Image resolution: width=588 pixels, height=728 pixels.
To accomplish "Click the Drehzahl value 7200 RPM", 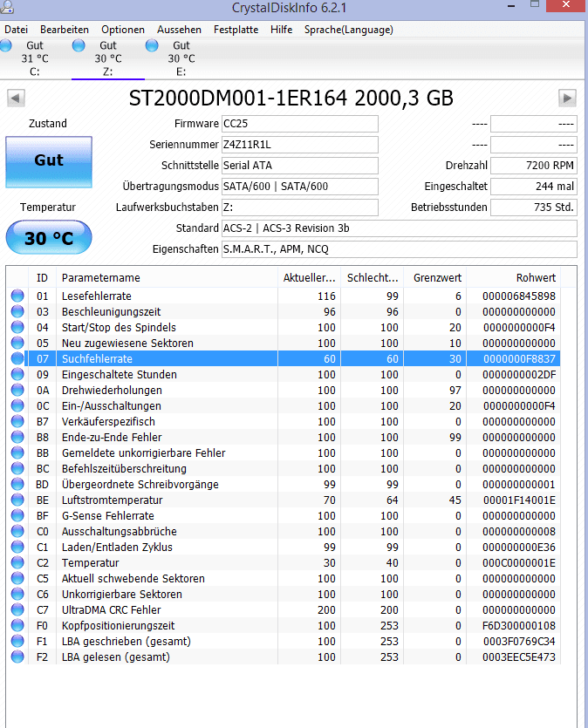I will click(x=534, y=166).
